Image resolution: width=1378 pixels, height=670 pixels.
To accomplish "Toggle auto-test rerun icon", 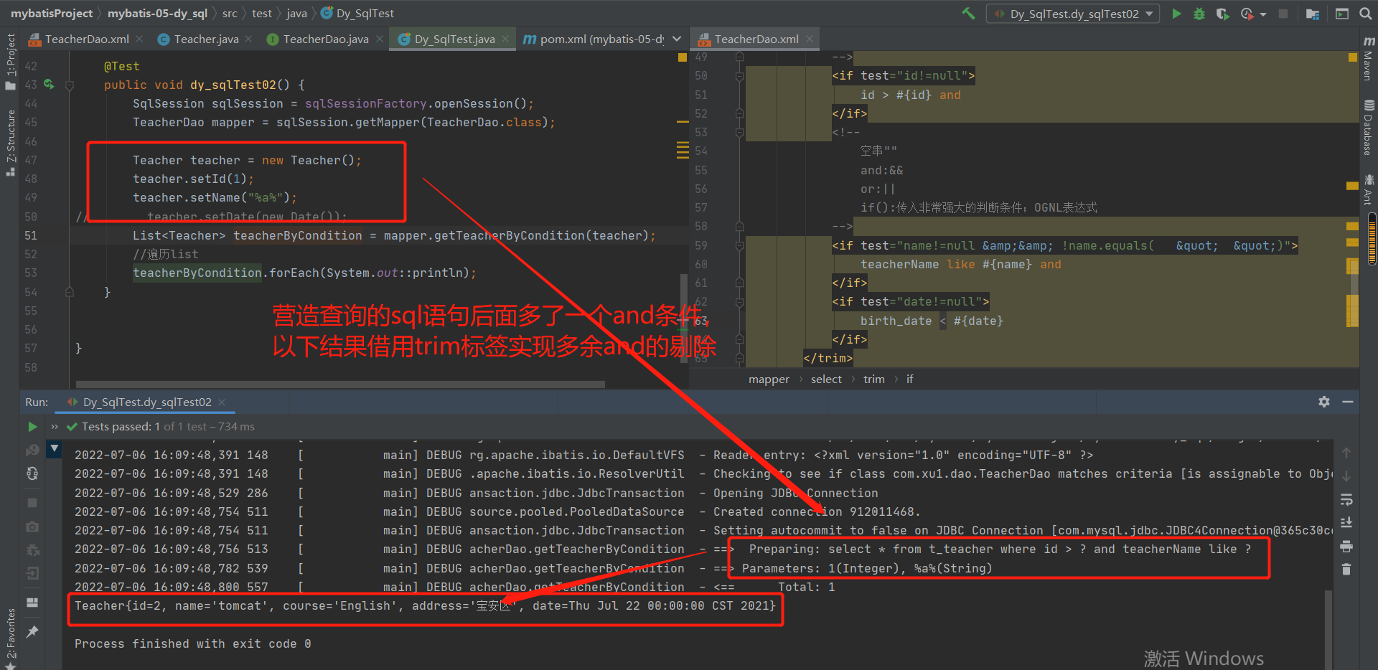I will coord(32,473).
